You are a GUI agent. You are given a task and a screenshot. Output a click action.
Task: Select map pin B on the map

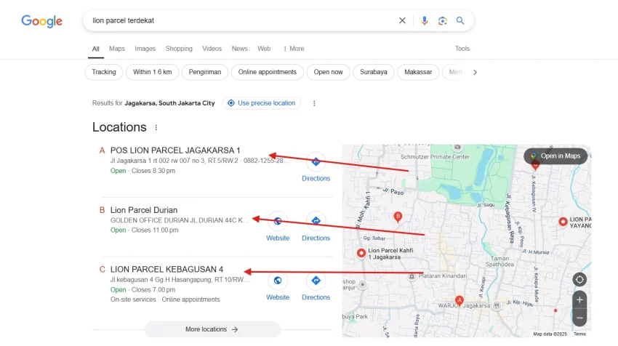398,217
